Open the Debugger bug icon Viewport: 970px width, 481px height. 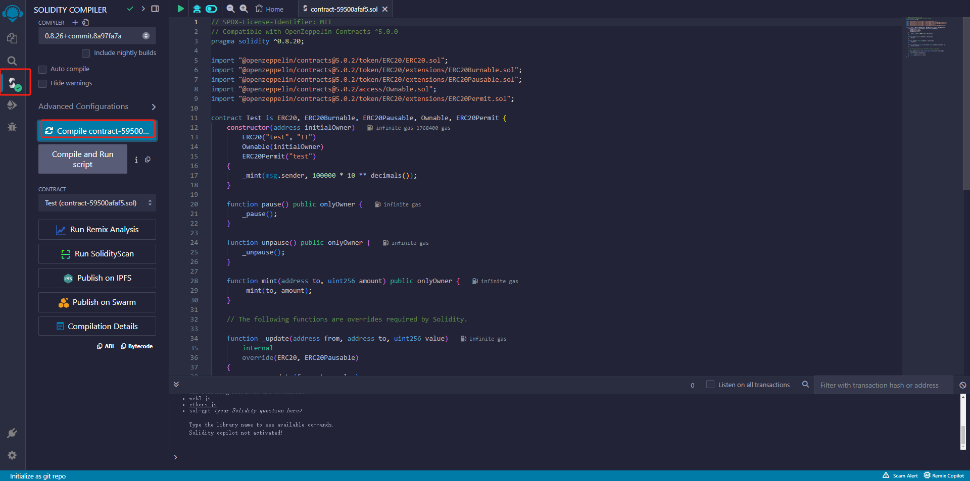pos(12,127)
